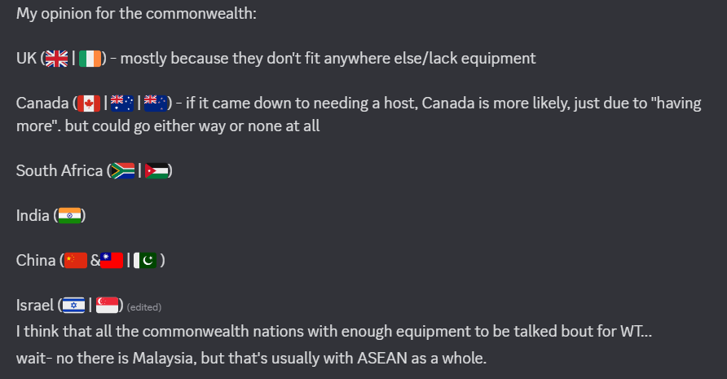Click the word "Canada" before the flags
727x379 pixels.
(x=42, y=104)
